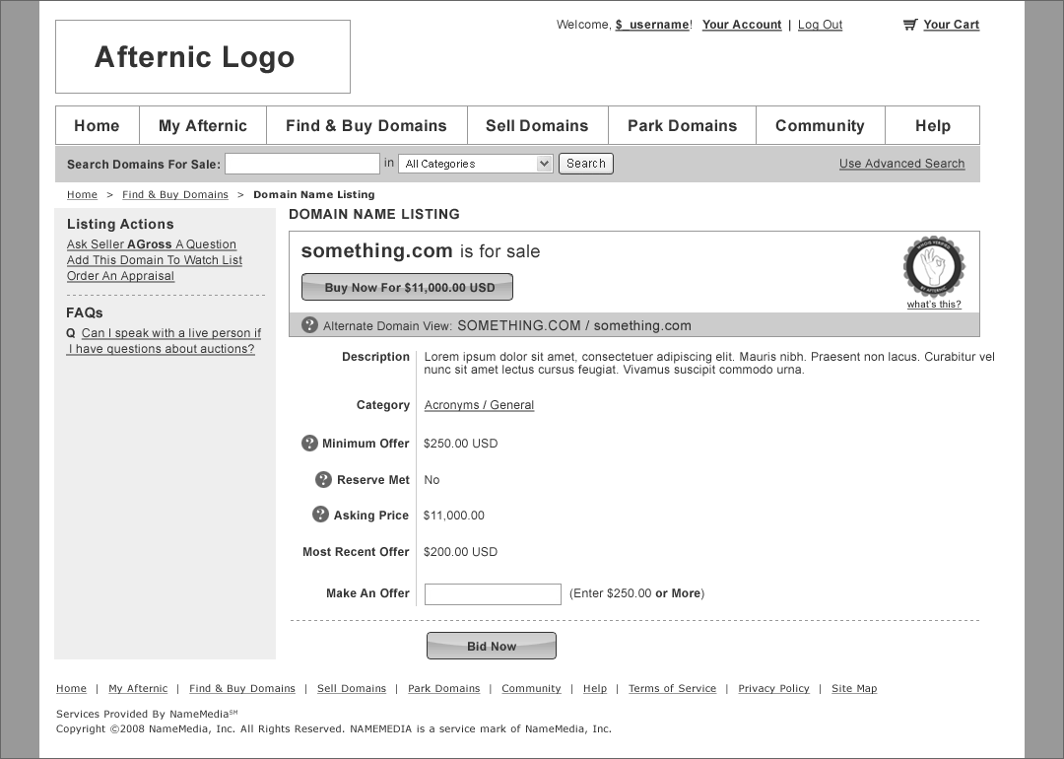Open Terms of Service footer link

pos(673,688)
